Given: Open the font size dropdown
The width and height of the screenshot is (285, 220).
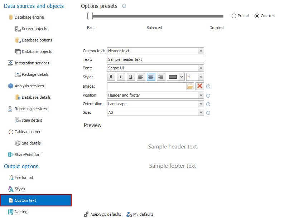Looking at the screenshot, I should [201, 77].
